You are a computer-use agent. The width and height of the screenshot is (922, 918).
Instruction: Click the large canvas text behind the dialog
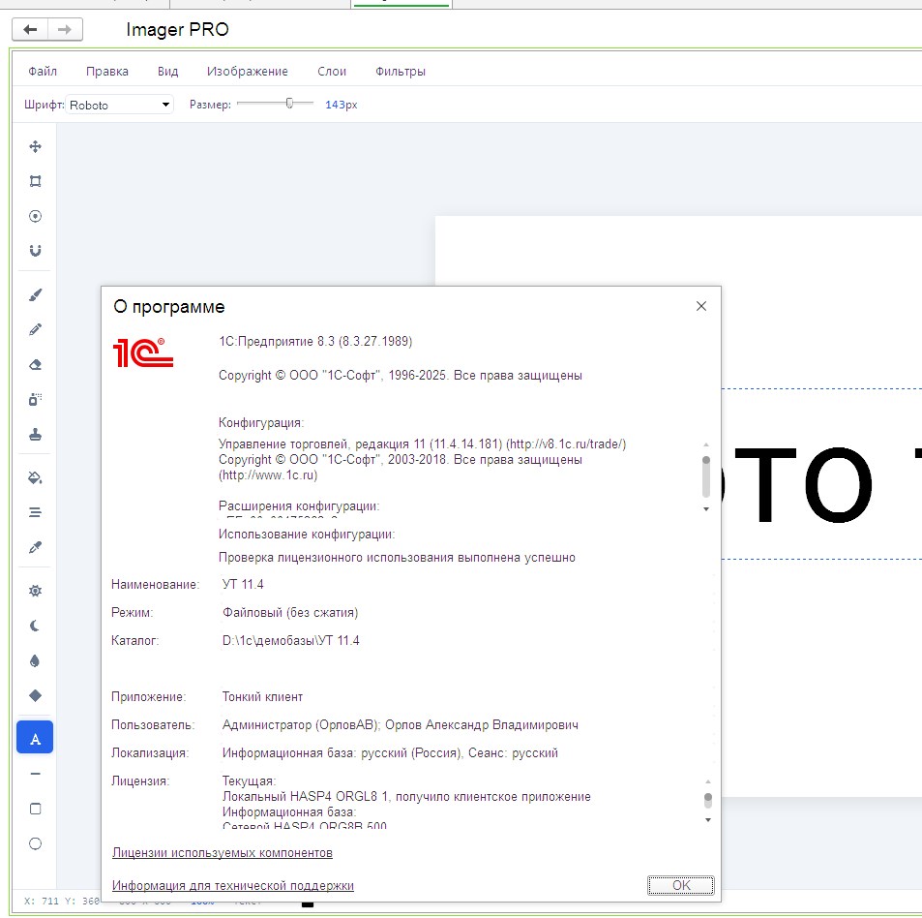pos(821,484)
